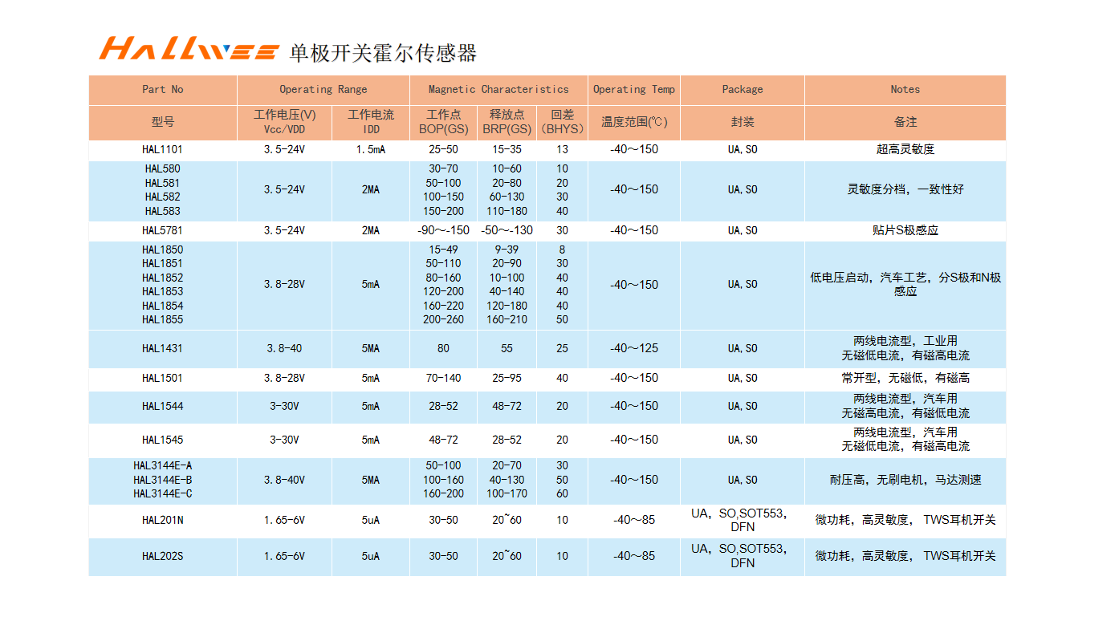Select part number HAL3144E-A
This screenshot has width=1119, height=629.
(x=163, y=466)
